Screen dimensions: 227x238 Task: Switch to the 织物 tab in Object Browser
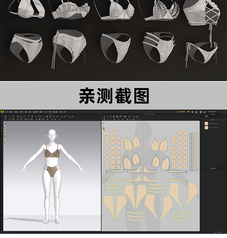click(x=206, y=116)
